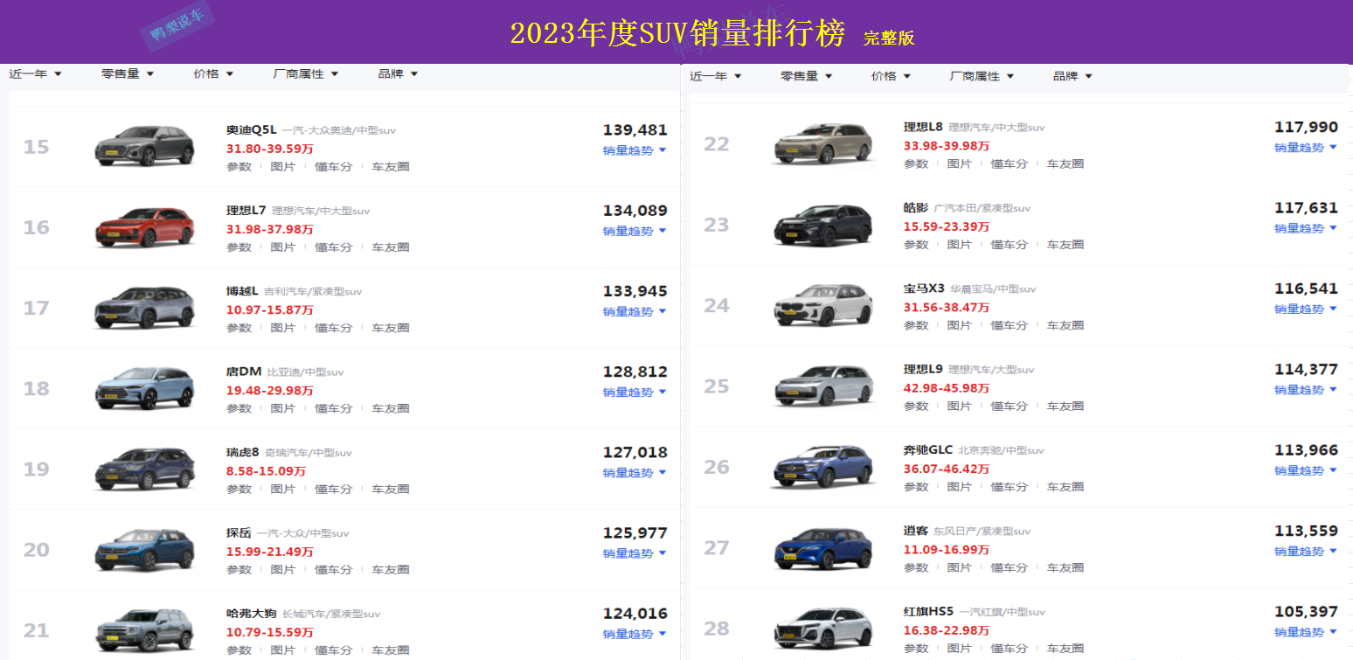Open the 品牌 dropdown in right panel
The width and height of the screenshot is (1353, 660).
pos(1072,76)
